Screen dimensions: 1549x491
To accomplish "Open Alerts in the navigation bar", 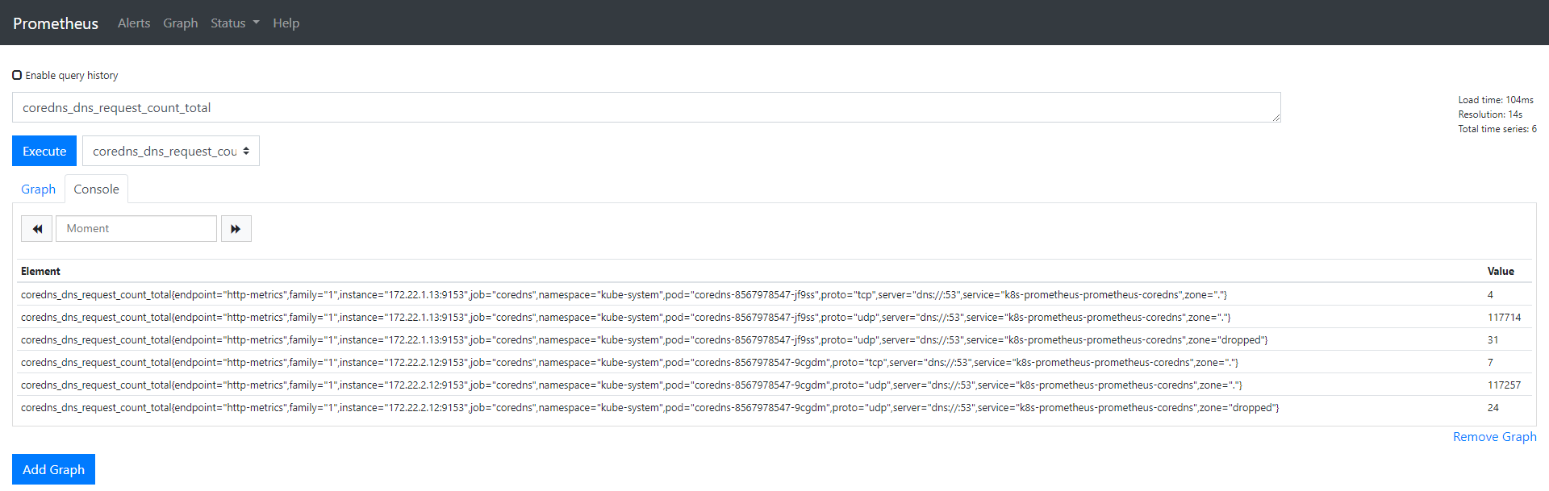I will [133, 23].
